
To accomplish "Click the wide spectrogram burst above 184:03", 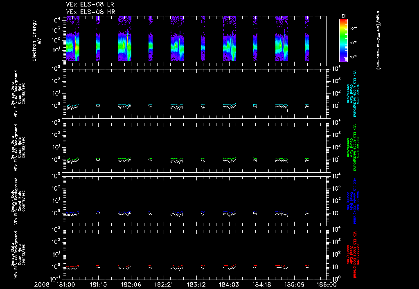I will pyautogui.click(x=230, y=39).
